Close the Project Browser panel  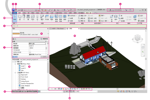(x=48, y=60)
